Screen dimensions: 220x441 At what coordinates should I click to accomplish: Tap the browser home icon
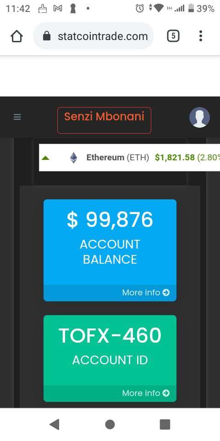coord(16,36)
